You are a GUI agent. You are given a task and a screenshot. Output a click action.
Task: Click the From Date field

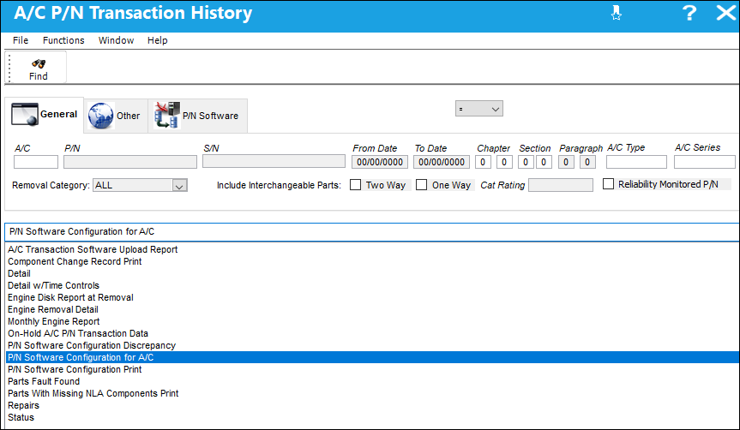pyautogui.click(x=380, y=162)
